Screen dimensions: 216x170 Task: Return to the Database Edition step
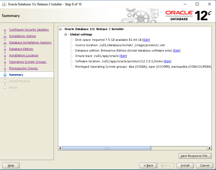click(21, 49)
